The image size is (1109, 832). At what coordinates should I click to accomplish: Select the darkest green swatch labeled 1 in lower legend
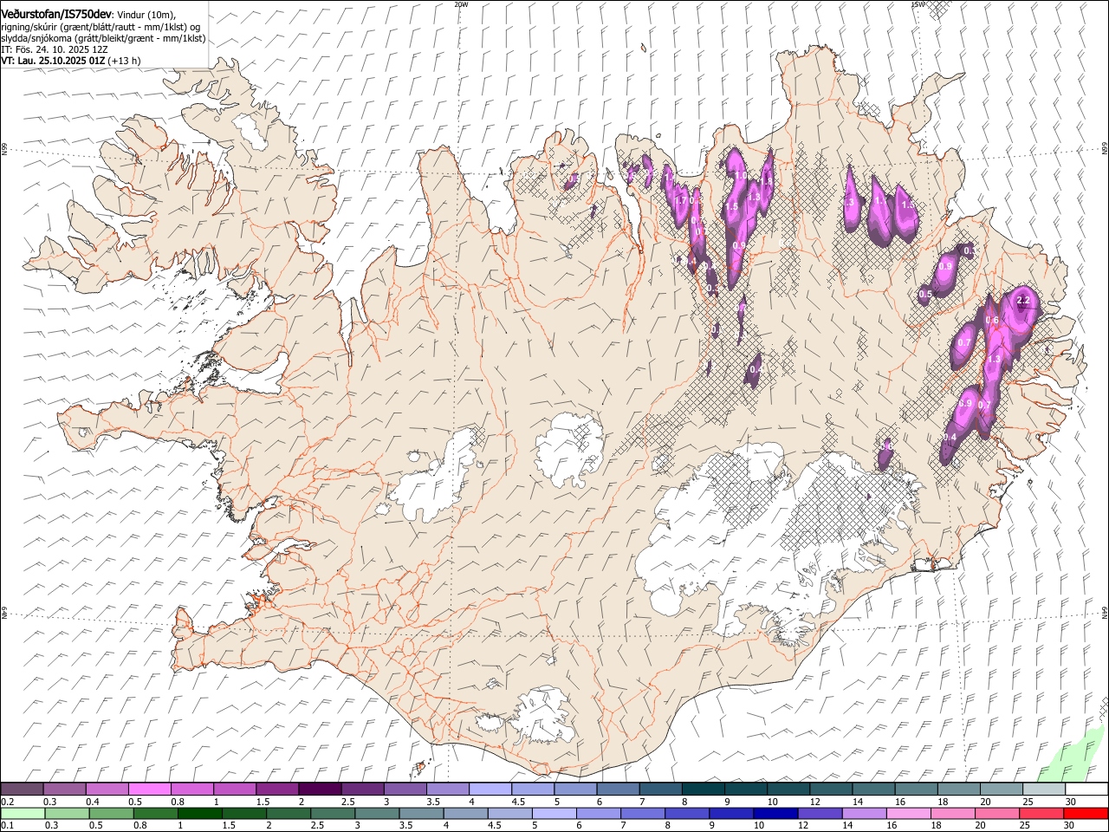coord(199,813)
